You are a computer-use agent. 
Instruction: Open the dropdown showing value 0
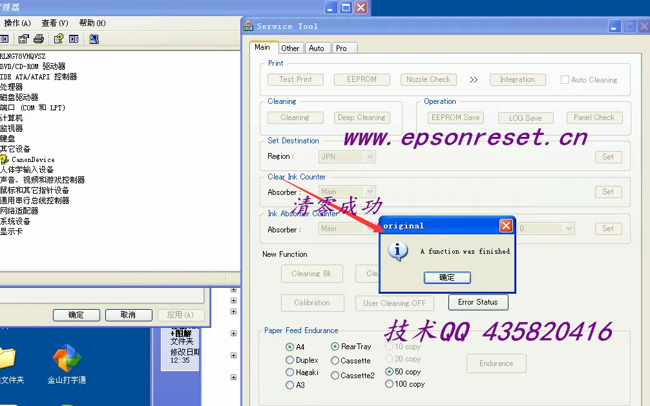pos(569,228)
